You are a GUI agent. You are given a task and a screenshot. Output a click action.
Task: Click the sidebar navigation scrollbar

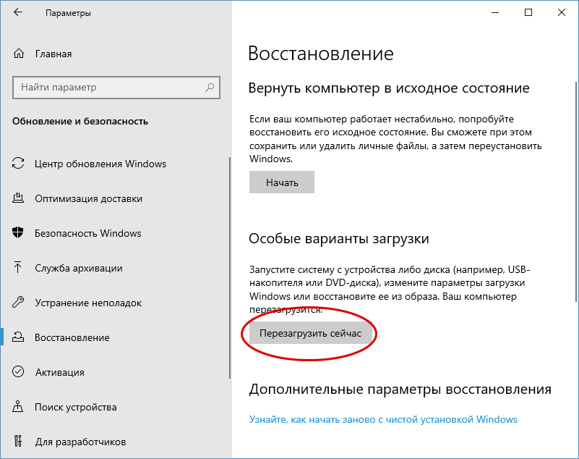(230, 268)
